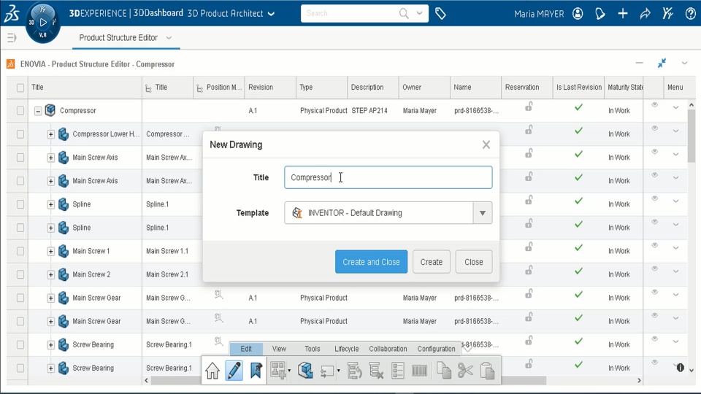Toggle the eye icon on Compressor row
The height and width of the screenshot is (394, 701).
point(654,105)
